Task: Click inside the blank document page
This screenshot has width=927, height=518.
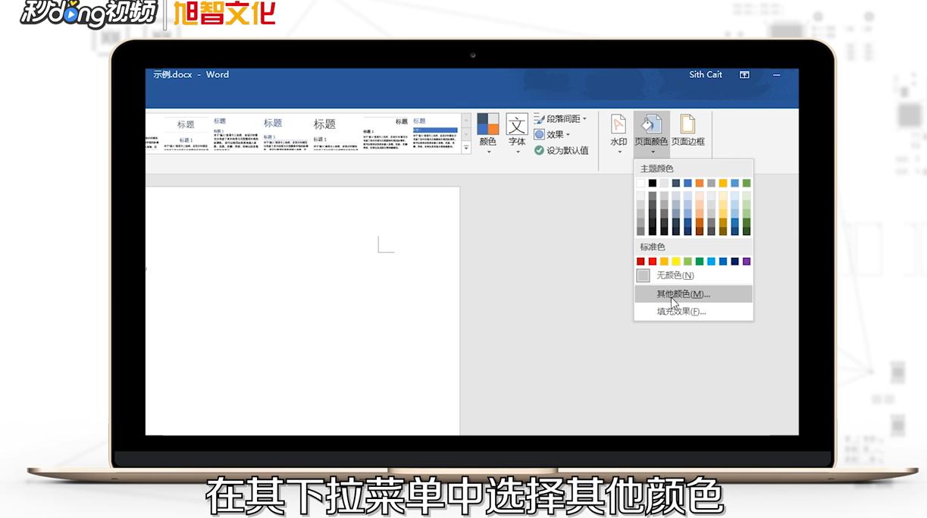Action: pyautogui.click(x=302, y=311)
